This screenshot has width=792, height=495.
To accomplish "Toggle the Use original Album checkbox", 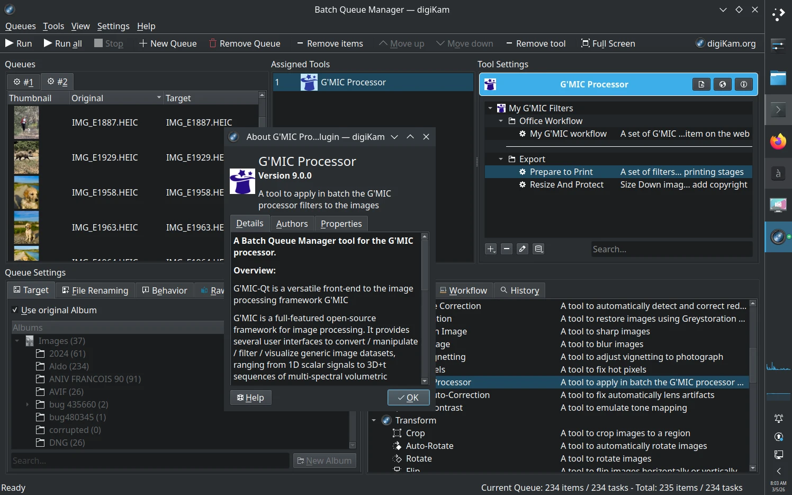I will tap(14, 310).
